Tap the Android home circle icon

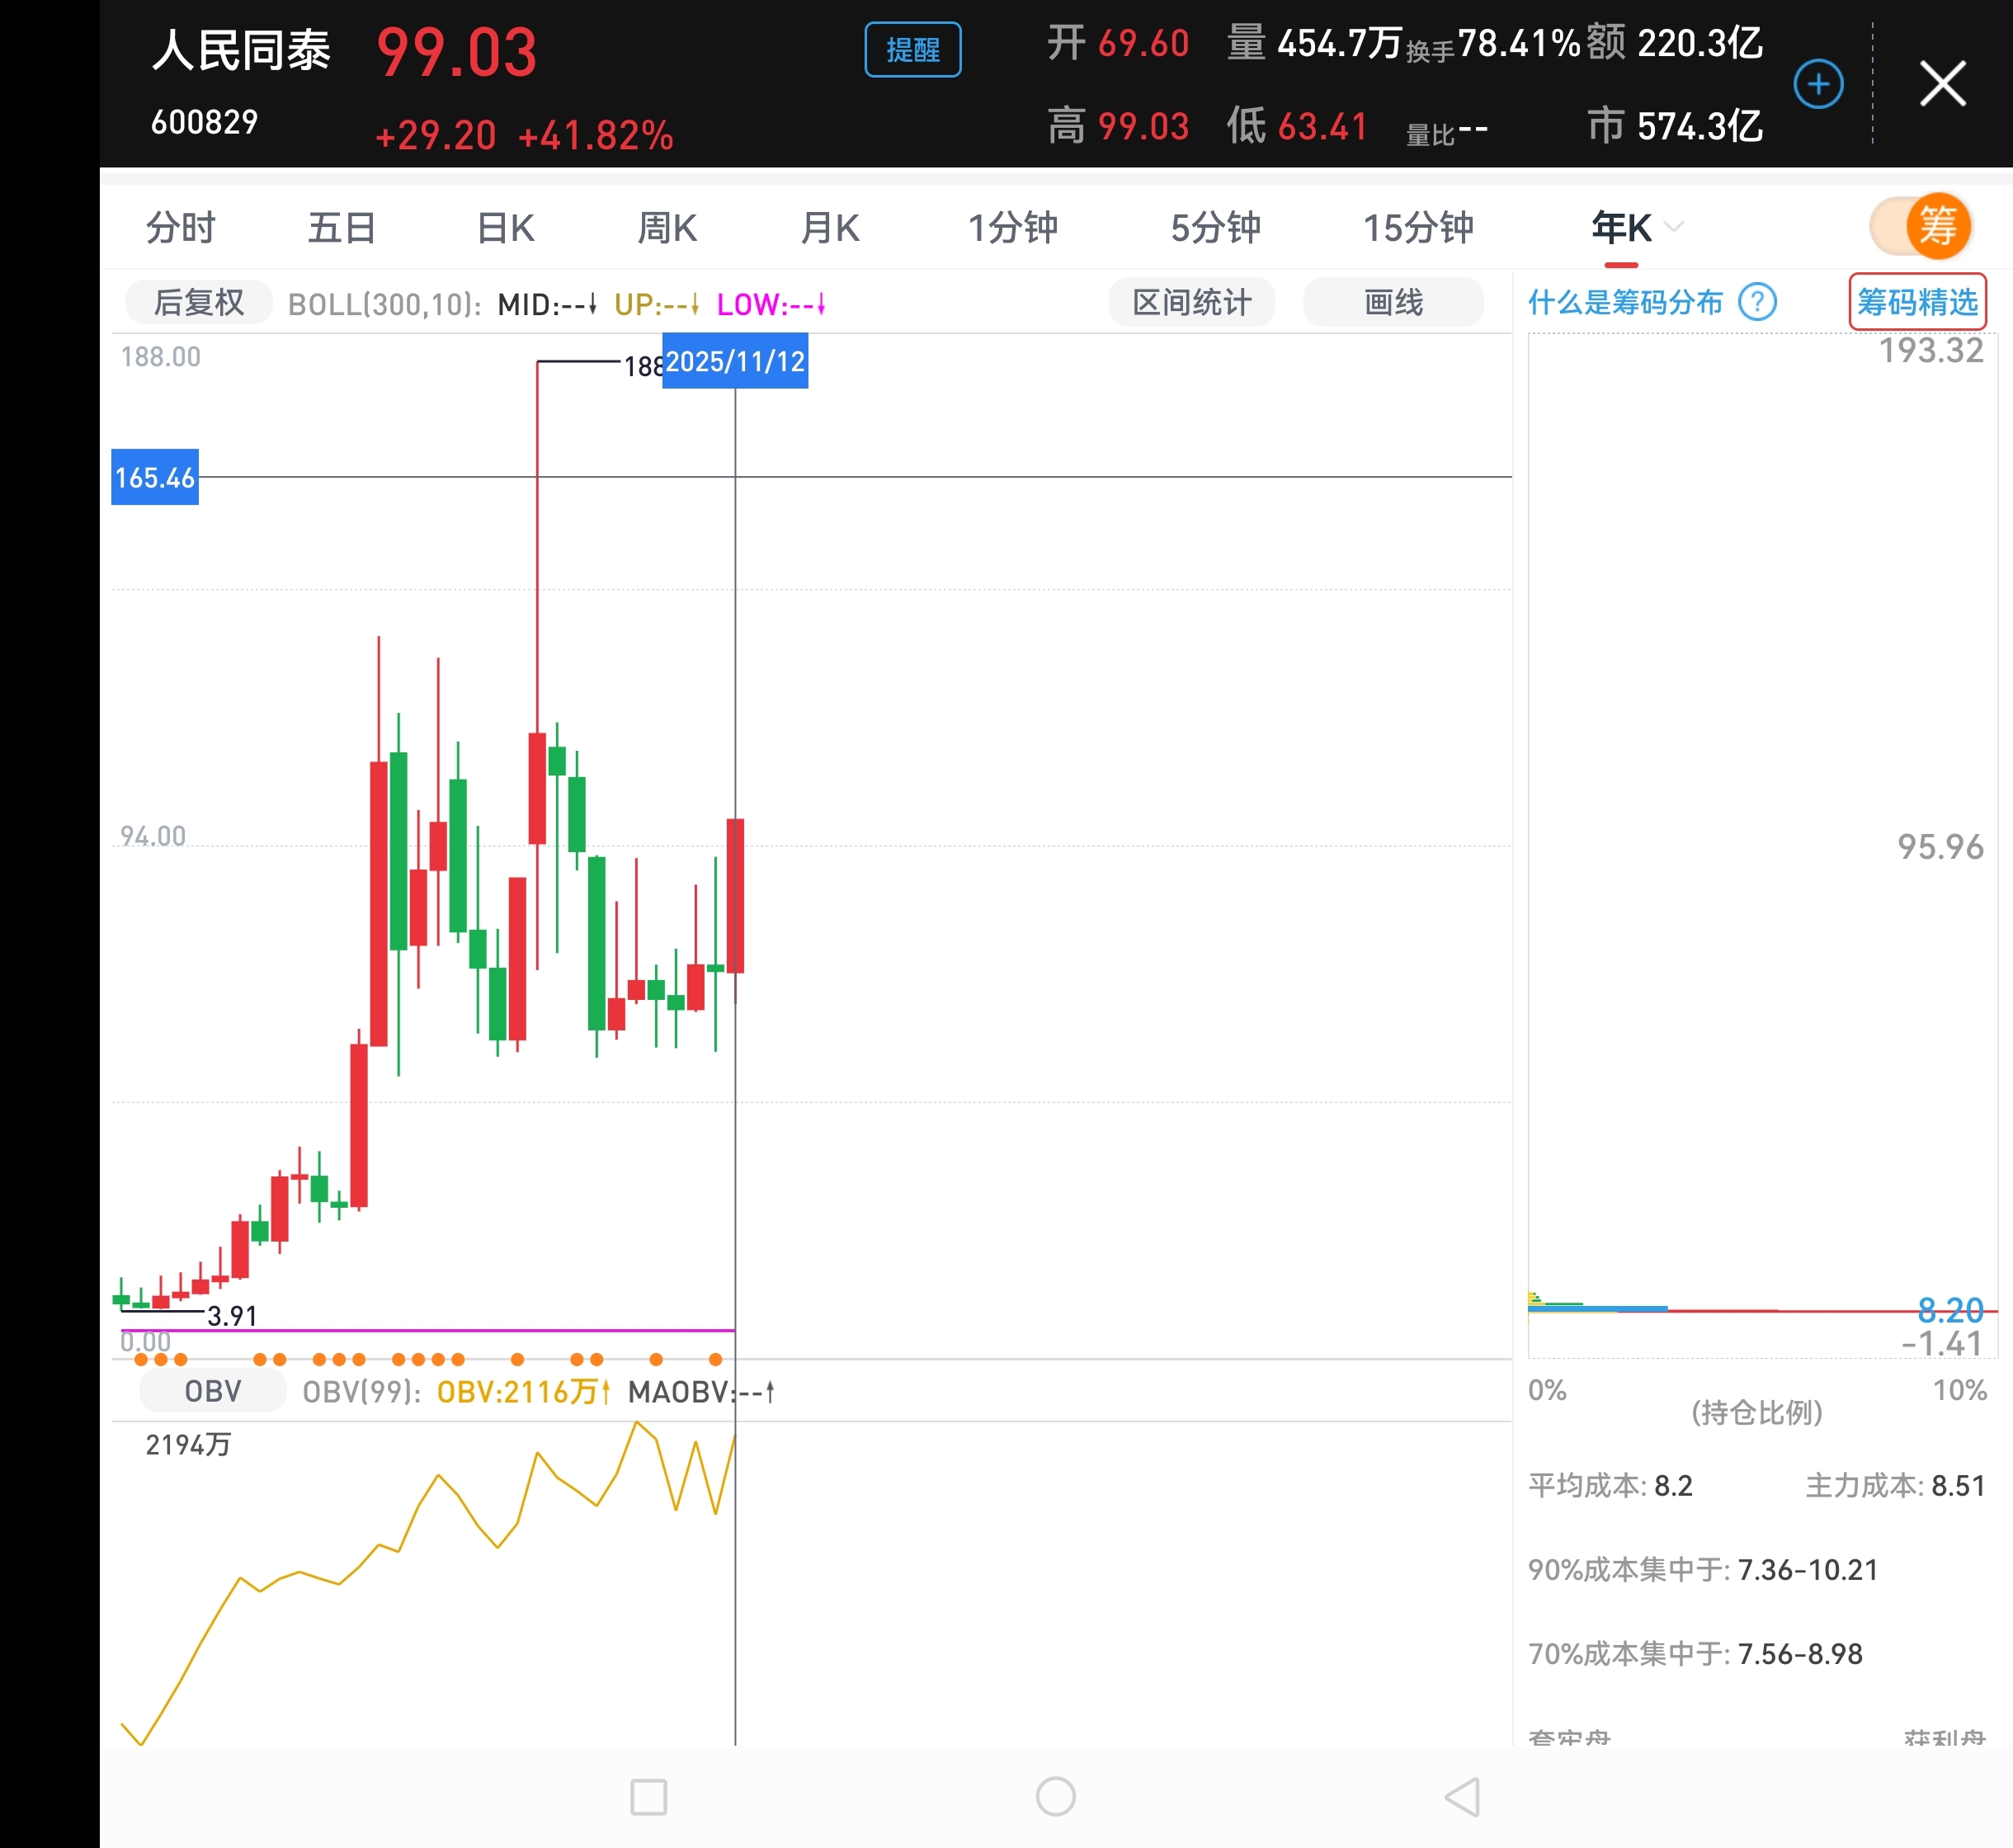(x=1055, y=1797)
